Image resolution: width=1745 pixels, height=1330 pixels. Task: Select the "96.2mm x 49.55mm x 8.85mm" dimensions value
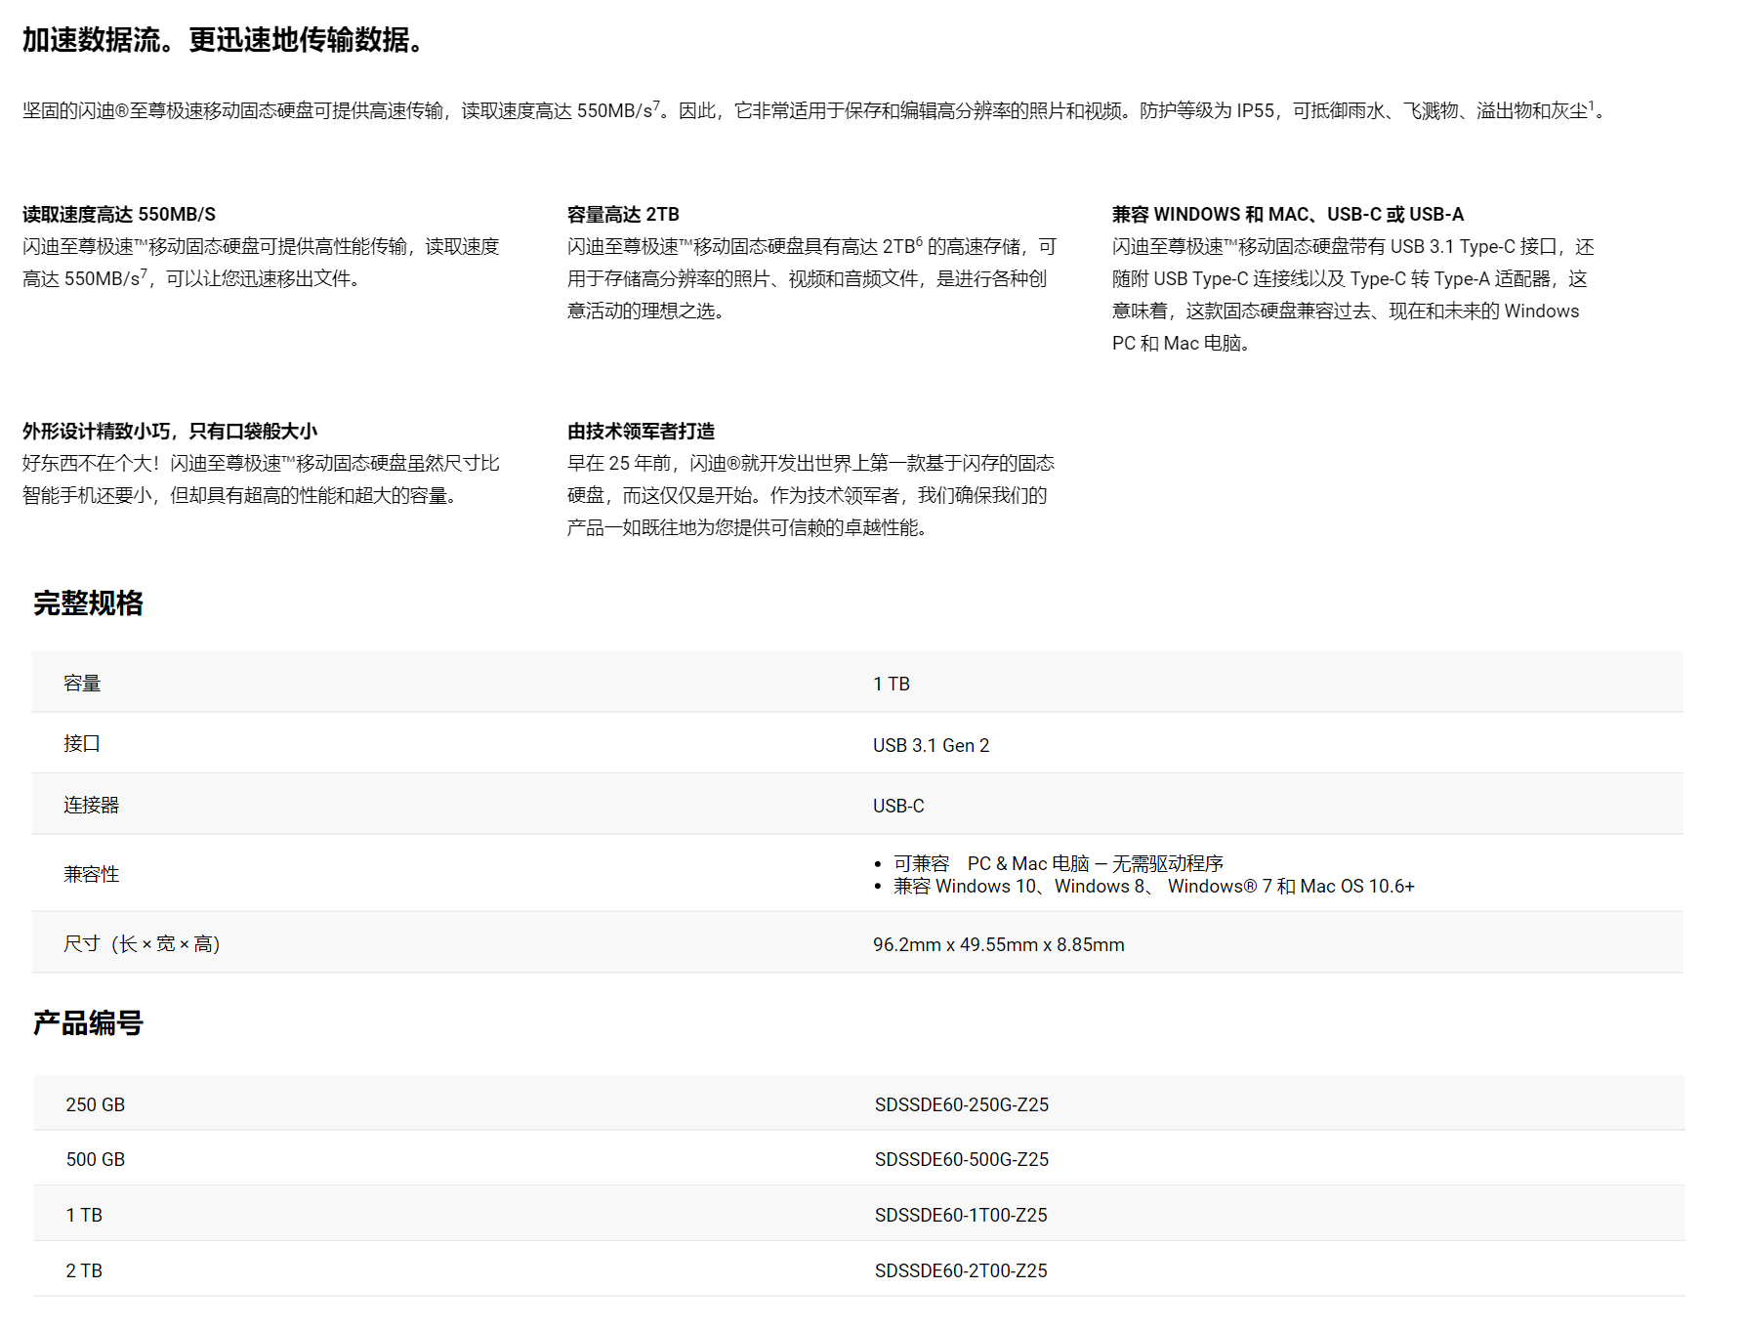999,944
